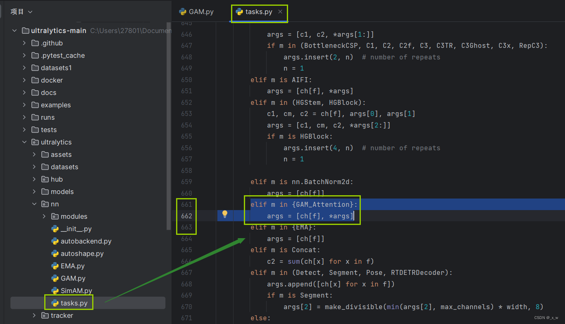Select EMA.py in the project tree
Image resolution: width=565 pixels, height=324 pixels.
tap(73, 266)
